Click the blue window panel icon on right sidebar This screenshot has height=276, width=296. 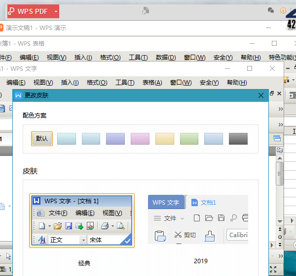pos(277,138)
